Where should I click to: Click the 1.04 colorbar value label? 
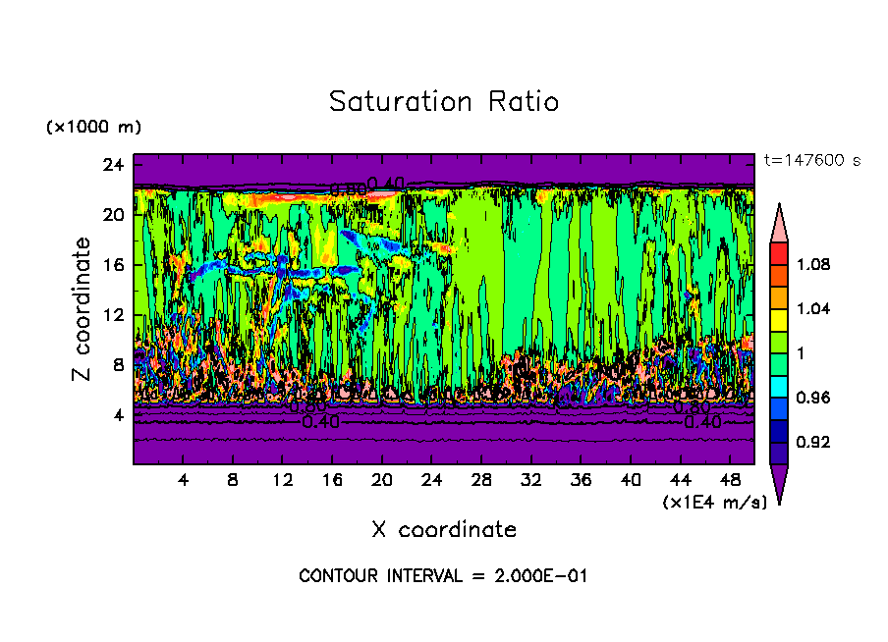coord(814,308)
